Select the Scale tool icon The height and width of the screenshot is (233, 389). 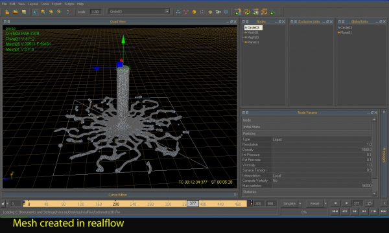coord(59,12)
